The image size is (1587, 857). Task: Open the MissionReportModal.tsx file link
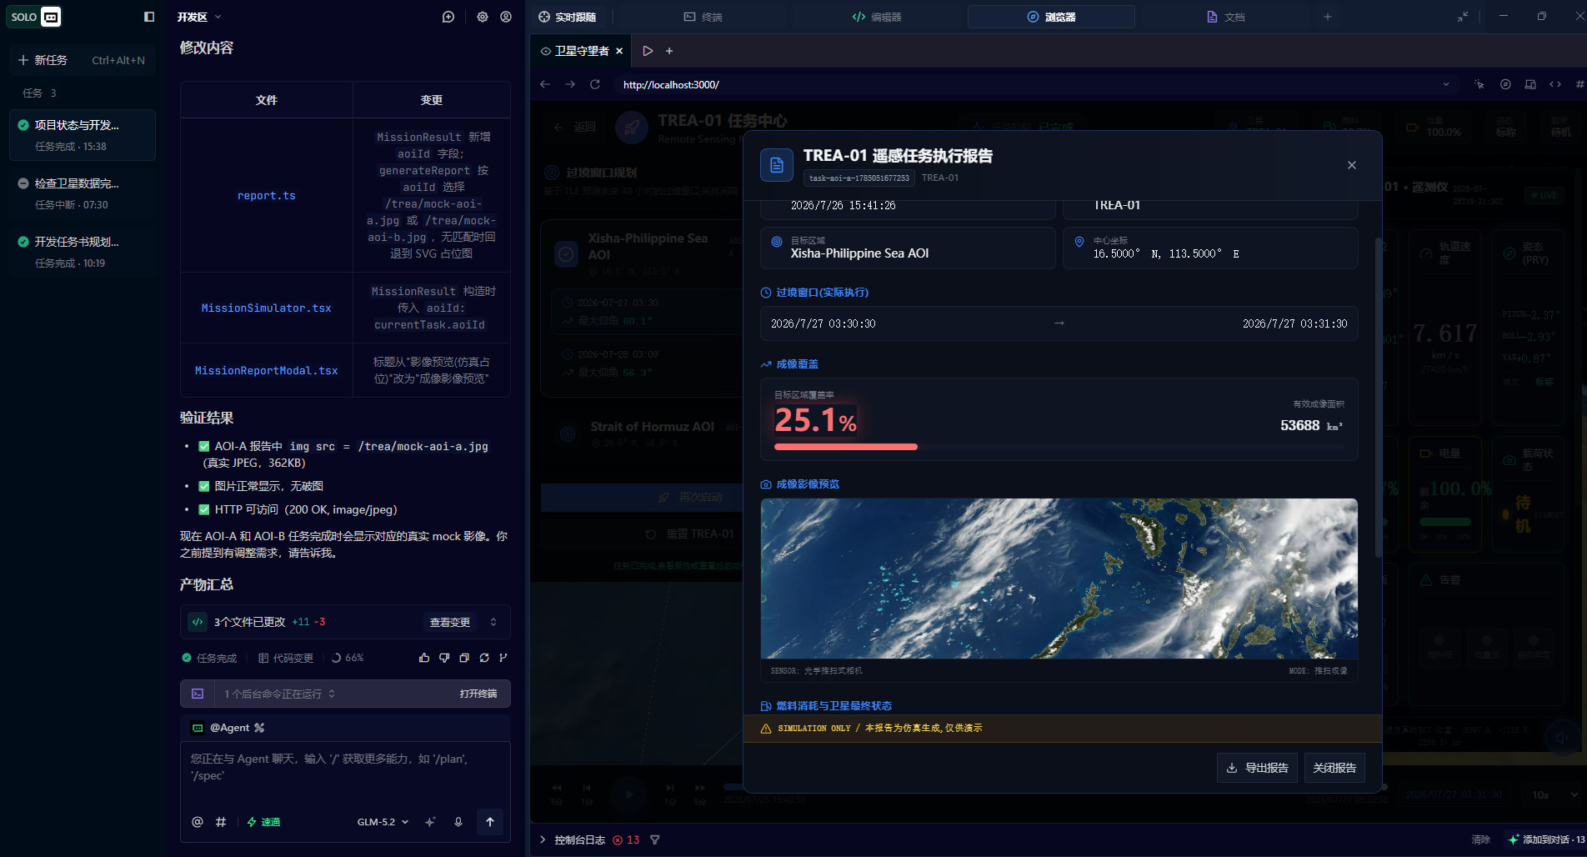point(267,370)
